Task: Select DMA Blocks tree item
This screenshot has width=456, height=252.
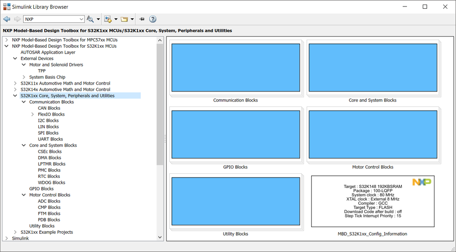Action: (49, 158)
